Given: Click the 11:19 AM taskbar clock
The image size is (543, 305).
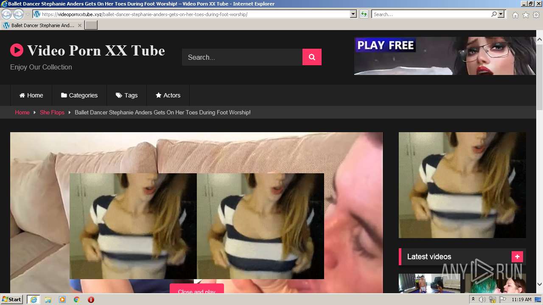Looking at the screenshot, I should [x=521, y=299].
